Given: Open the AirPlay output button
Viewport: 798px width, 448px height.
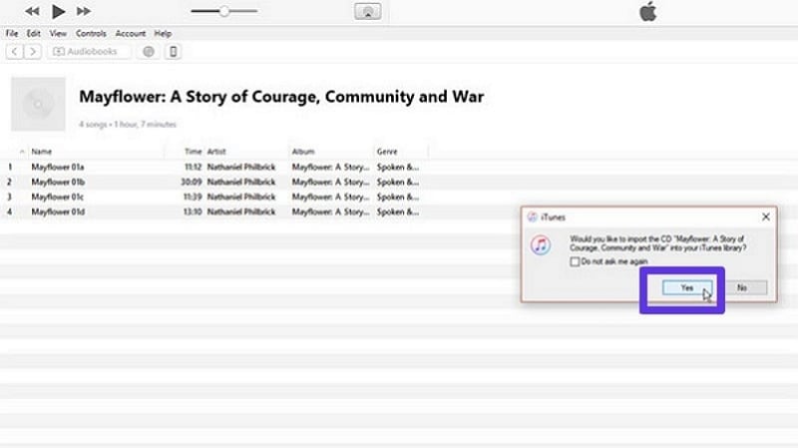Looking at the screenshot, I should point(367,11).
